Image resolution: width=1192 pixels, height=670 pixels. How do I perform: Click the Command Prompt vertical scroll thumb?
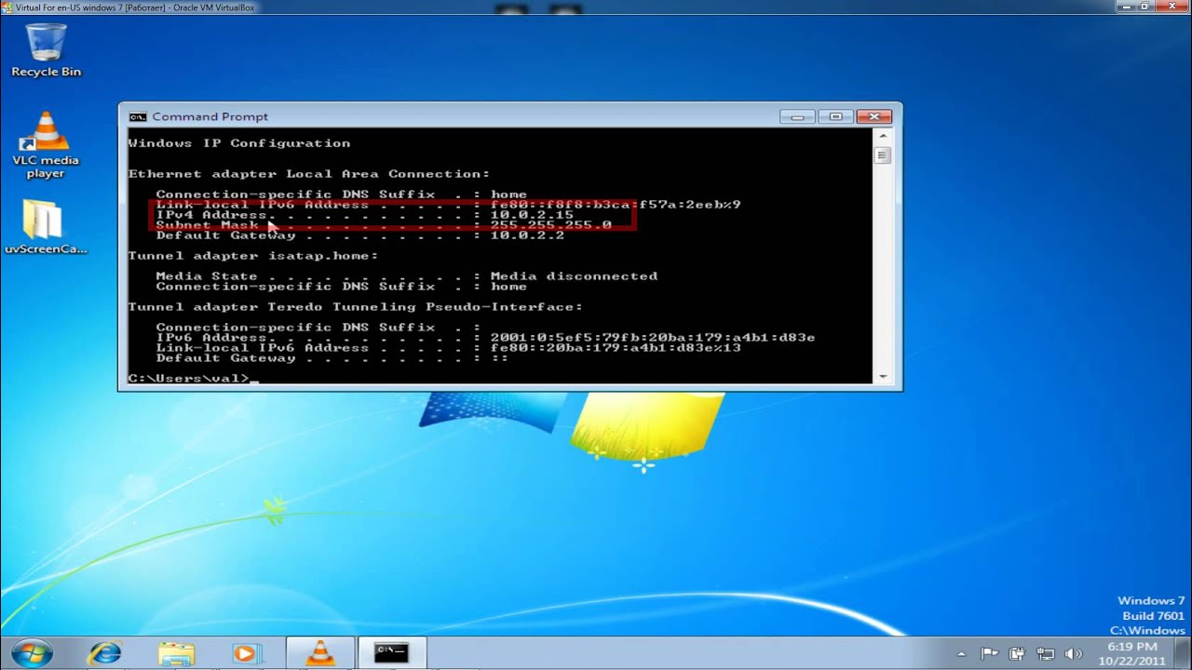883,155
